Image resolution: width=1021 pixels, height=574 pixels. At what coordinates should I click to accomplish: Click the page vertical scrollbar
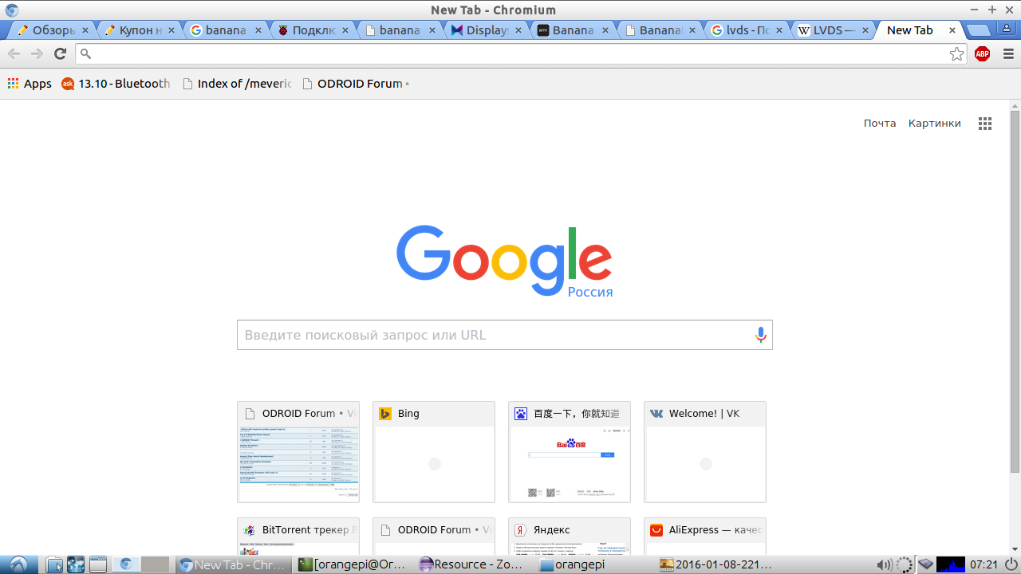(x=1015, y=291)
